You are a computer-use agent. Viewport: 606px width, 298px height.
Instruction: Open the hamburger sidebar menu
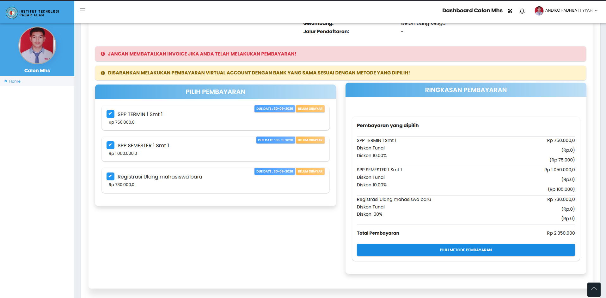[x=83, y=10]
